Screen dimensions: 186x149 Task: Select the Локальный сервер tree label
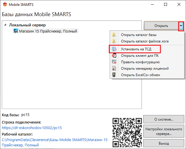click(x=27, y=25)
